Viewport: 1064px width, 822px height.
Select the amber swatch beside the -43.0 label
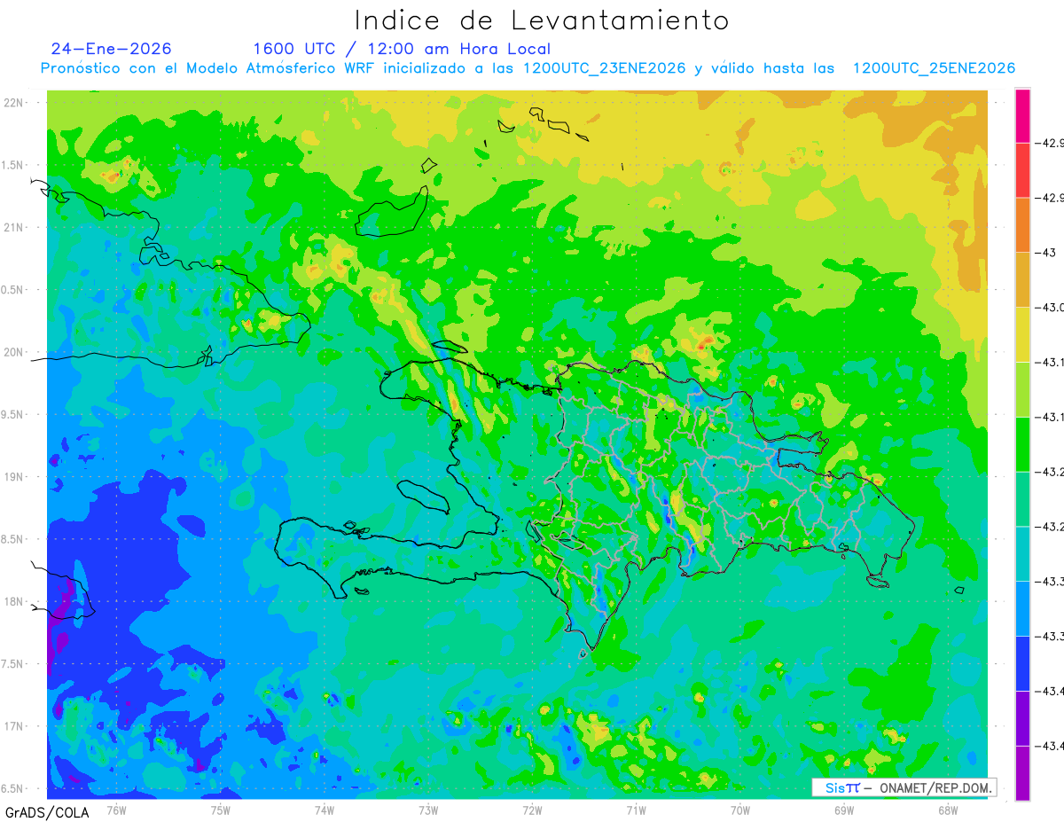(1022, 280)
